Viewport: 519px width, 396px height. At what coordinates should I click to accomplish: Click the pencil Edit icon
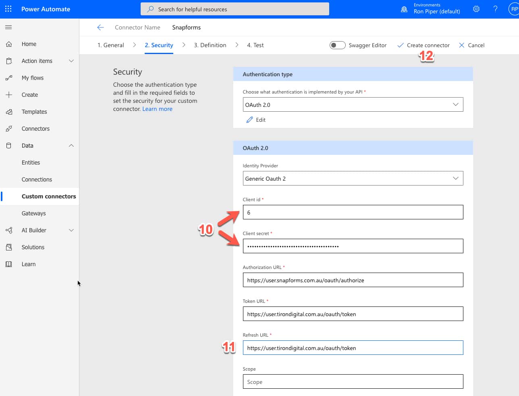[x=249, y=120]
